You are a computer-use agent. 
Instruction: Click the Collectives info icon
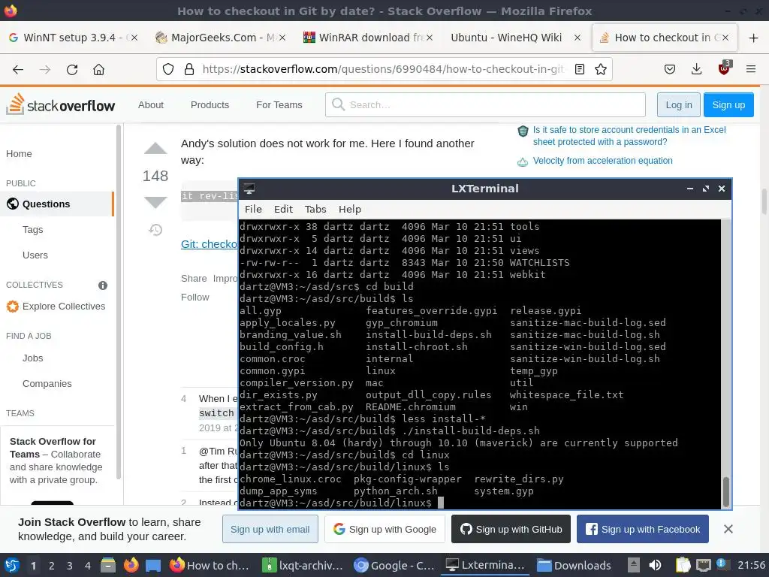click(x=102, y=285)
